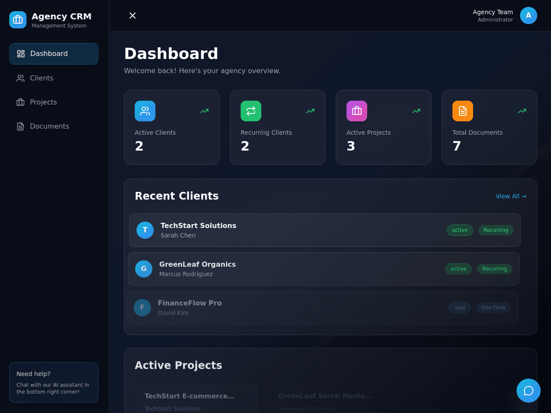Viewport: 551px width, 413px height.
Task: Open the TechStart E-commerce project card
Action: (x=198, y=399)
